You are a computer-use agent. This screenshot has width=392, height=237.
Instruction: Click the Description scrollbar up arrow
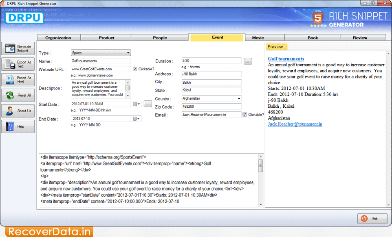click(x=128, y=83)
